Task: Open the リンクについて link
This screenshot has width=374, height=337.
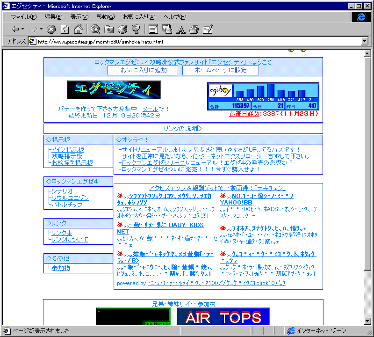Action: (70, 240)
